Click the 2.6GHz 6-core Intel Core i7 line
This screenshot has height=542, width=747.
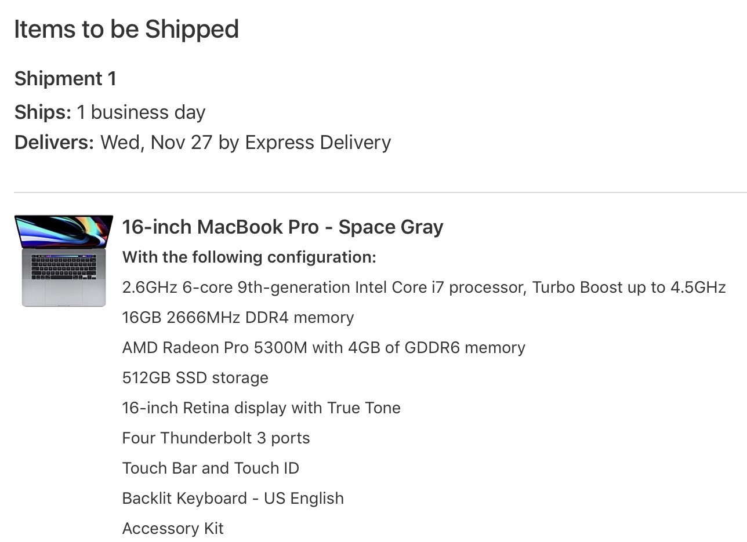[x=424, y=288]
